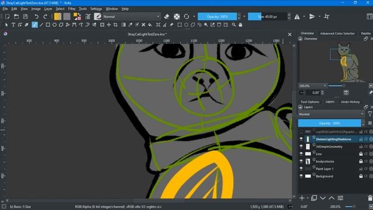The height and width of the screenshot is (210, 373).
Task: Select the Bezier Curve tool
Action: point(74,24)
